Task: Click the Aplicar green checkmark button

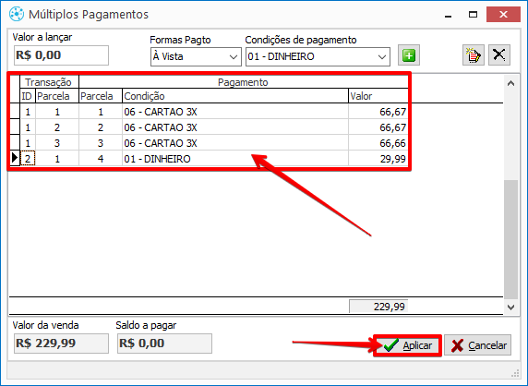Action: point(407,345)
